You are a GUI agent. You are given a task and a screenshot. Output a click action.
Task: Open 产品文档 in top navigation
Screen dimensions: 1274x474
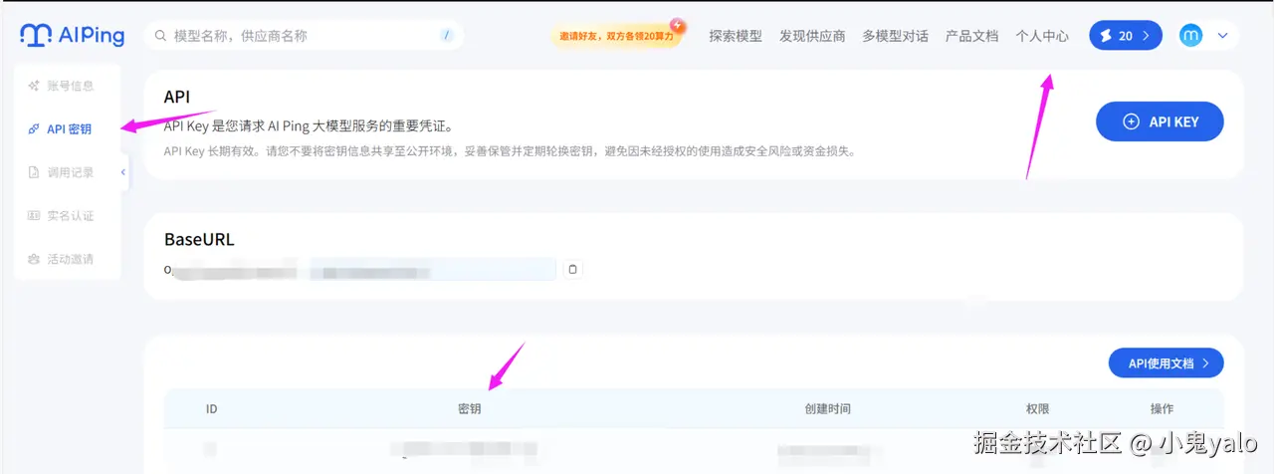[971, 36]
